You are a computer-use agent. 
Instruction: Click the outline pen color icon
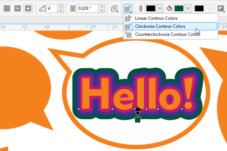141,8
